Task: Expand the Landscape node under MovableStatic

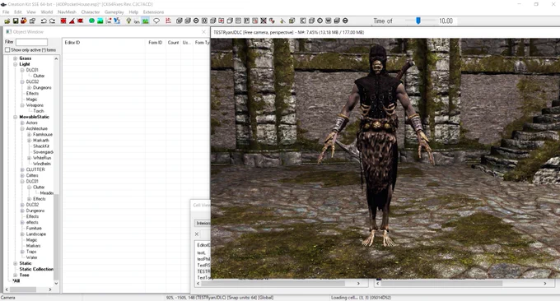Action: [22, 234]
